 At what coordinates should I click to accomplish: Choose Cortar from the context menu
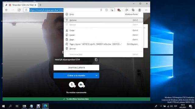(103, 30)
